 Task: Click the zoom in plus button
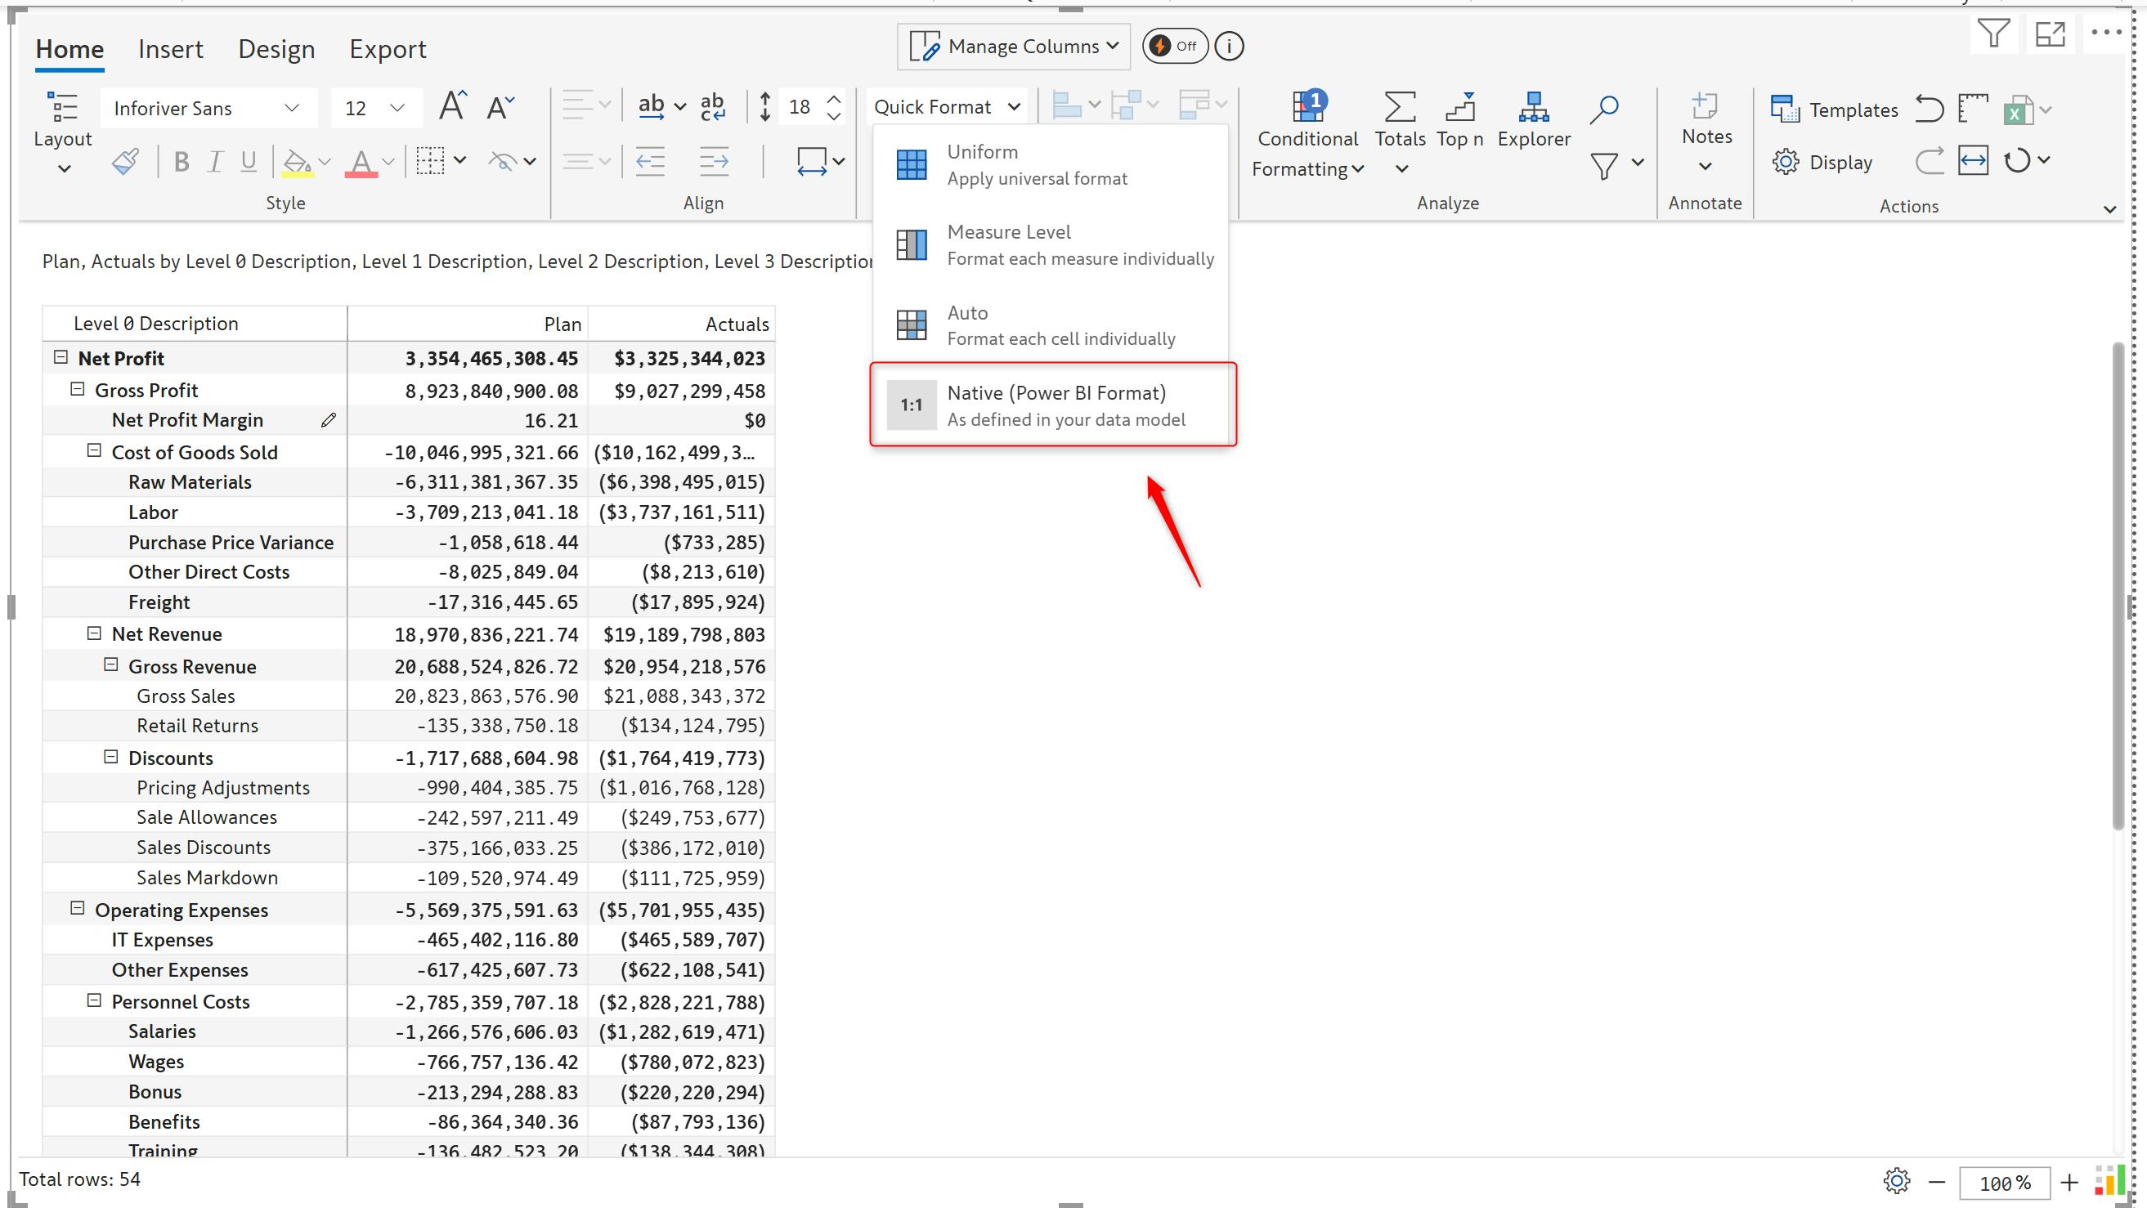tap(2069, 1181)
